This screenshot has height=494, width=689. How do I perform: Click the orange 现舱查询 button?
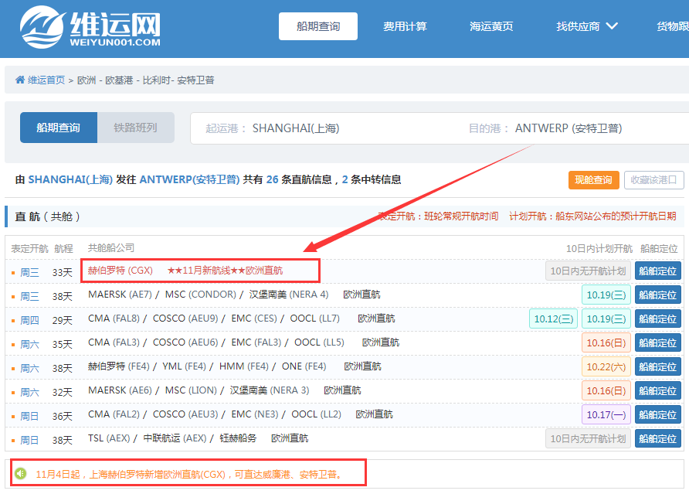[593, 180]
